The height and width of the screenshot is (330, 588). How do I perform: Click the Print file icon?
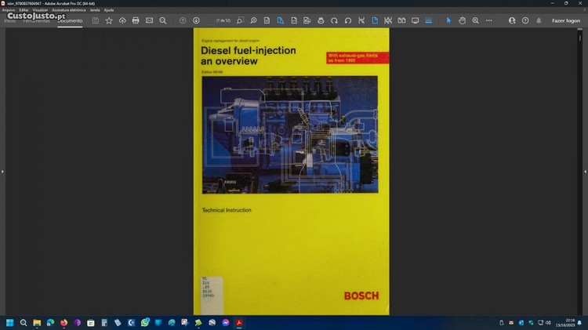coord(136,20)
